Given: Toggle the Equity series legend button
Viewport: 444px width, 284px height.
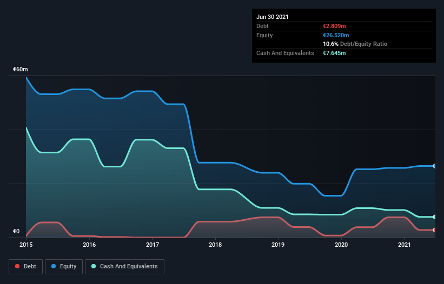Looking at the screenshot, I should (x=64, y=267).
